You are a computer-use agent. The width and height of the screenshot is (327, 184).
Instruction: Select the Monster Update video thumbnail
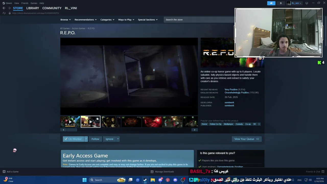click(70, 122)
